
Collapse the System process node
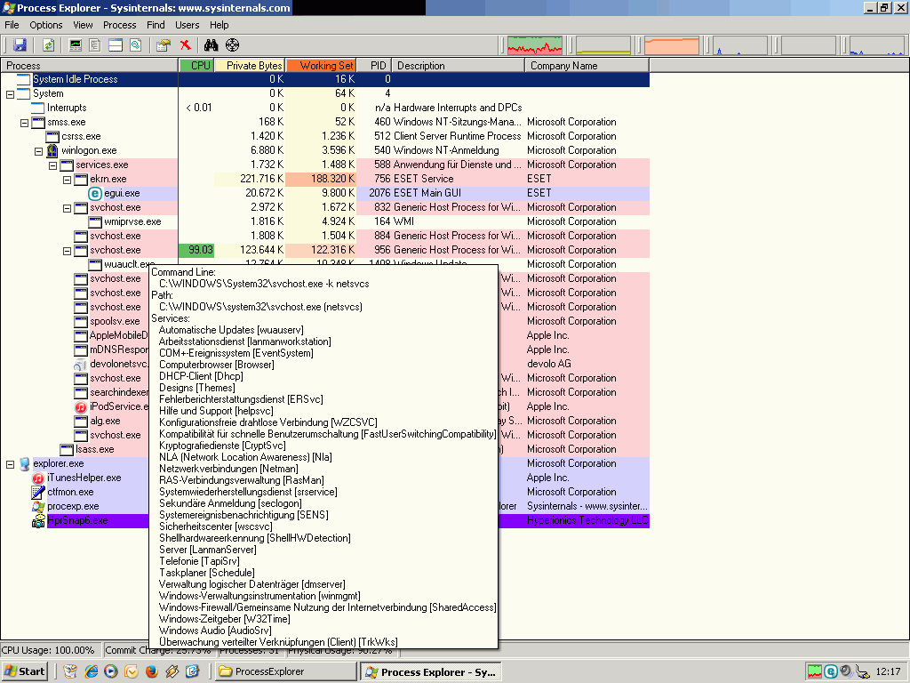pyautogui.click(x=10, y=94)
